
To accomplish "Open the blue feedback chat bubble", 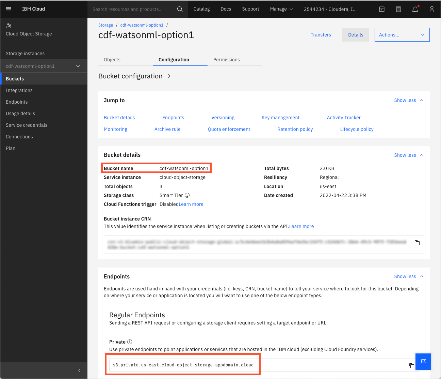I will tap(423, 362).
